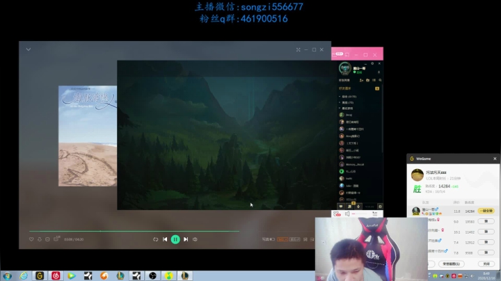The height and width of the screenshot is (281, 501).
Task: Open the green play-arrow video app in taskbar
Action: click(x=72, y=275)
